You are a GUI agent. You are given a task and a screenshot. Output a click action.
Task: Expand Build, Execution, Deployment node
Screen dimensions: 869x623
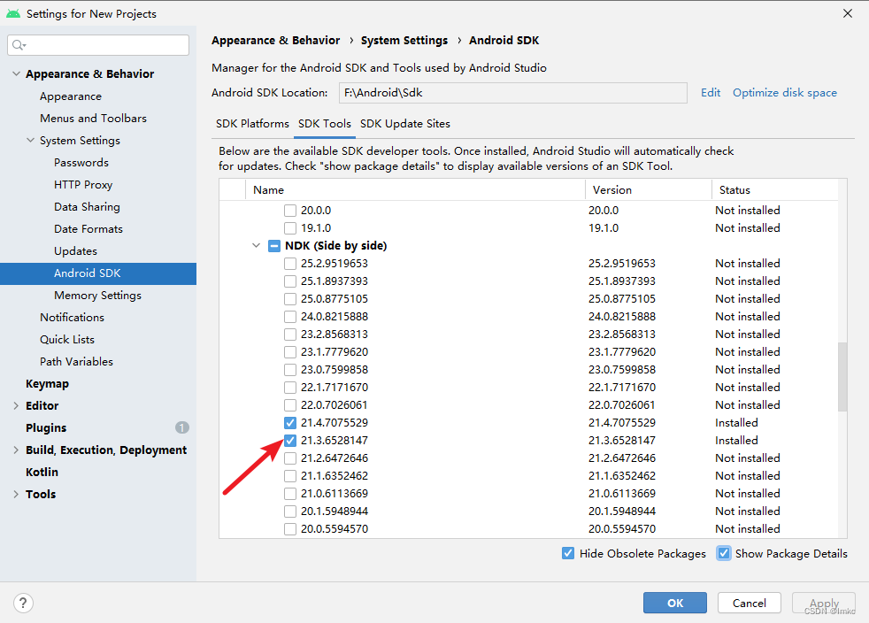(16, 450)
